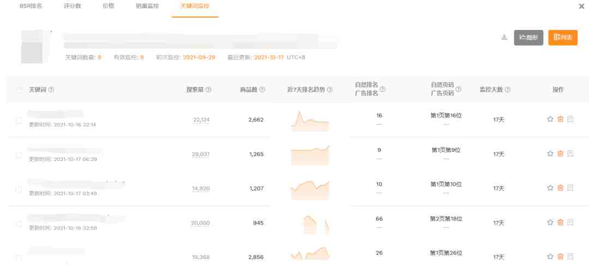
Task: Open the note icon in the 14,920 row
Action: pyautogui.click(x=570, y=188)
